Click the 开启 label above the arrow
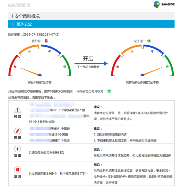Image resolution: width=182 pixels, height=188 pixels. 88,59
